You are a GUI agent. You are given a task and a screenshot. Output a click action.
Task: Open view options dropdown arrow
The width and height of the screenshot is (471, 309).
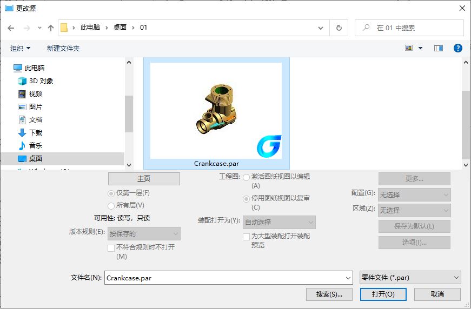coord(421,48)
